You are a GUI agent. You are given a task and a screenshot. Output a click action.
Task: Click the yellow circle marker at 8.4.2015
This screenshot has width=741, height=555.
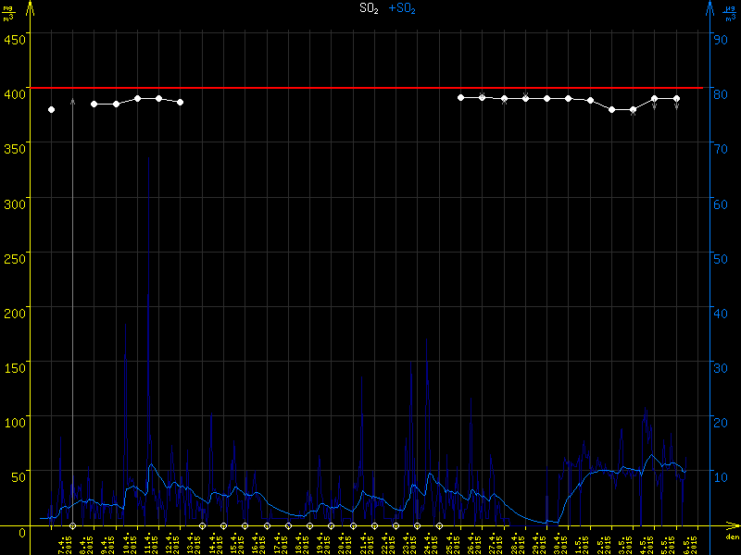(x=73, y=525)
